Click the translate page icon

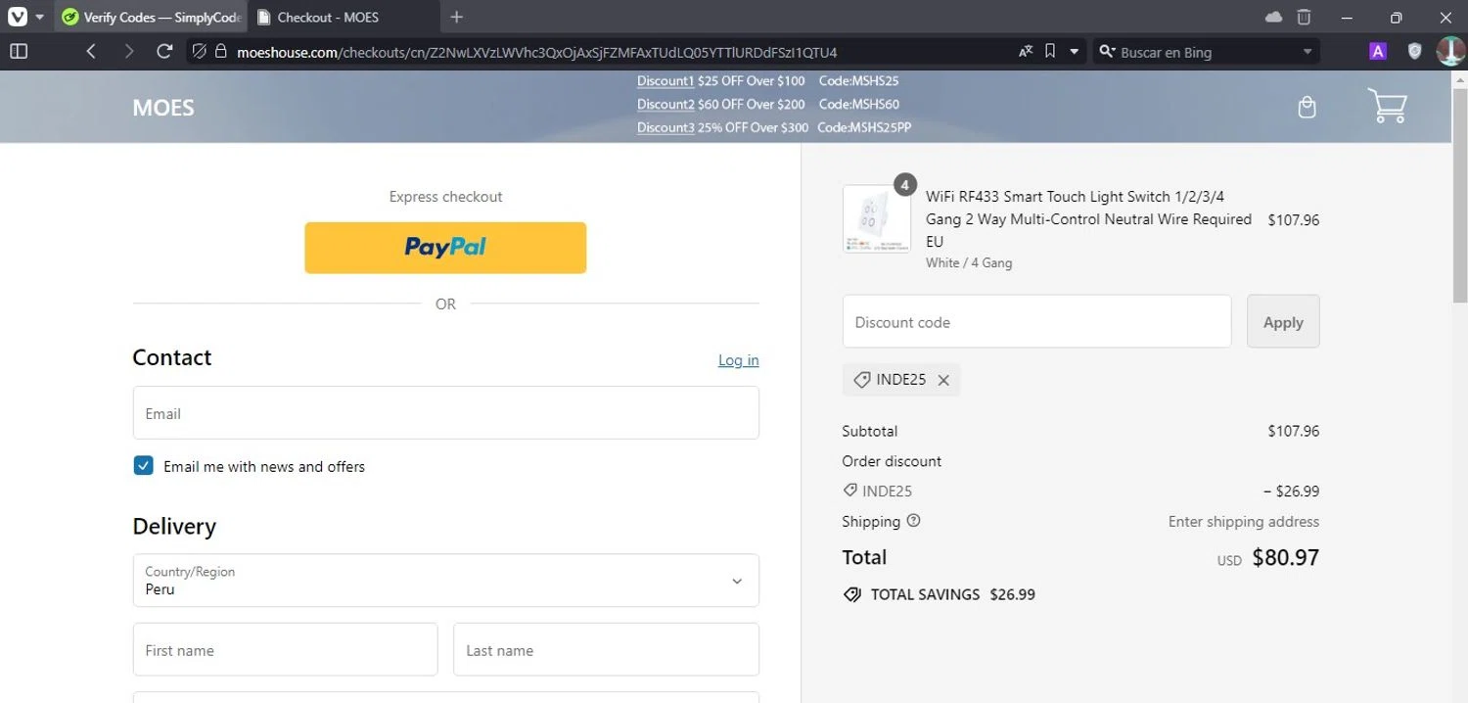[1025, 52]
